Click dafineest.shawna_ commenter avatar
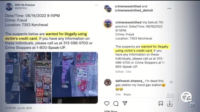Screen dimensions: 200x112 click(x=108, y=82)
